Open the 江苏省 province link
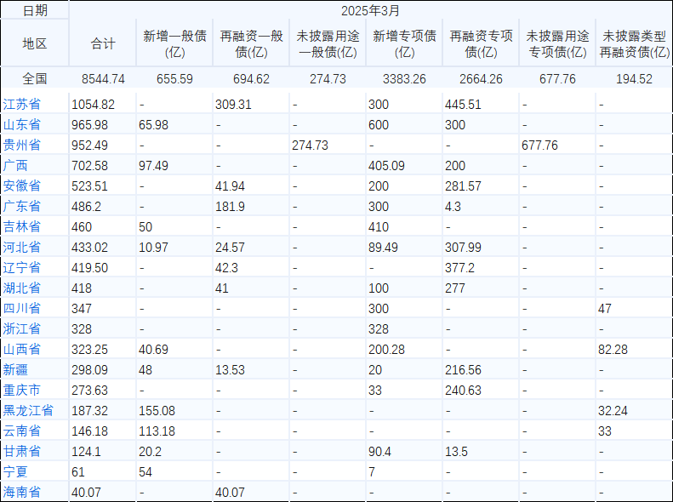 22,104
